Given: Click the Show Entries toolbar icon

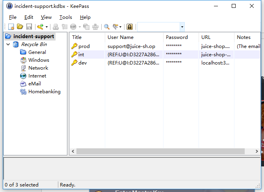Looking at the screenshot, I should pyautogui.click(x=115, y=27).
